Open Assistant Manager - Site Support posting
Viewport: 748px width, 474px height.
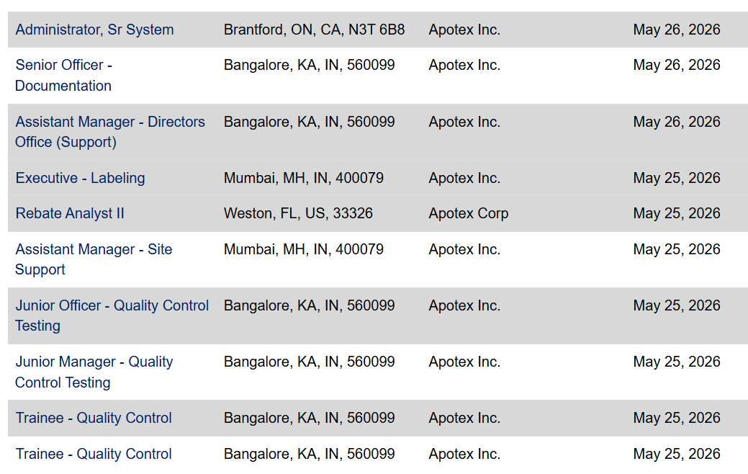coord(94,259)
